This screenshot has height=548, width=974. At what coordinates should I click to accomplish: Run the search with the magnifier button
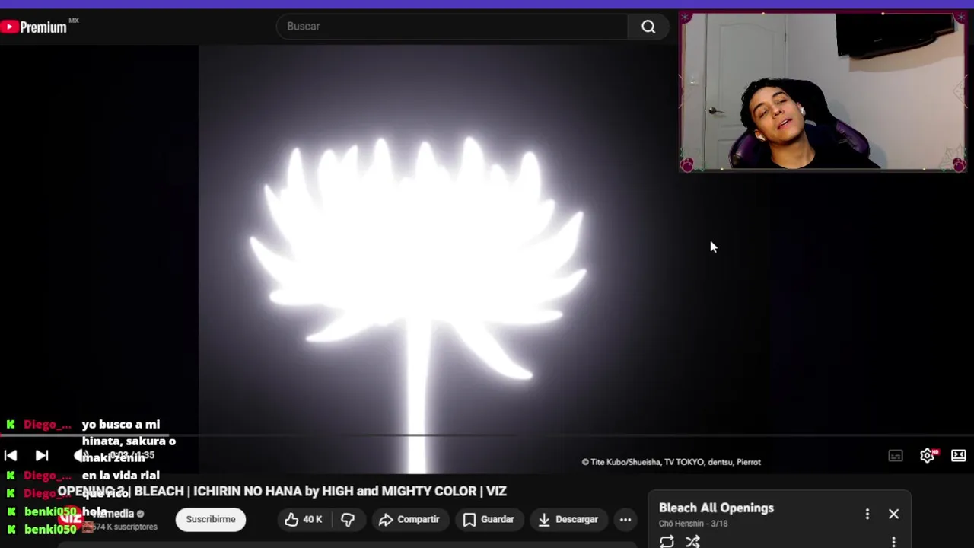click(648, 27)
